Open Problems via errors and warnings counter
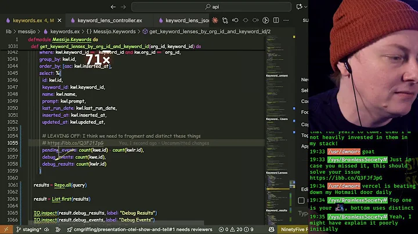Image resolution: width=418 pixels, height=234 pixels. tap(236, 229)
